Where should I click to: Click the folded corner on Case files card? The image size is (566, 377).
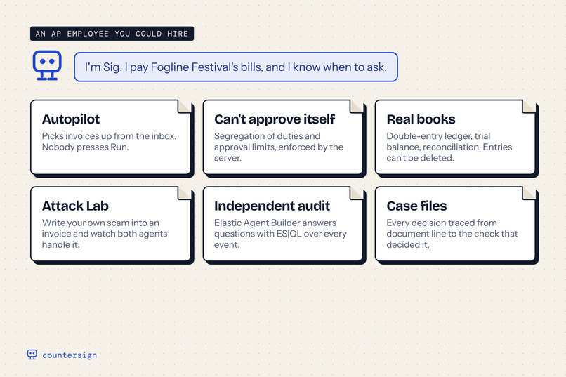tap(529, 193)
